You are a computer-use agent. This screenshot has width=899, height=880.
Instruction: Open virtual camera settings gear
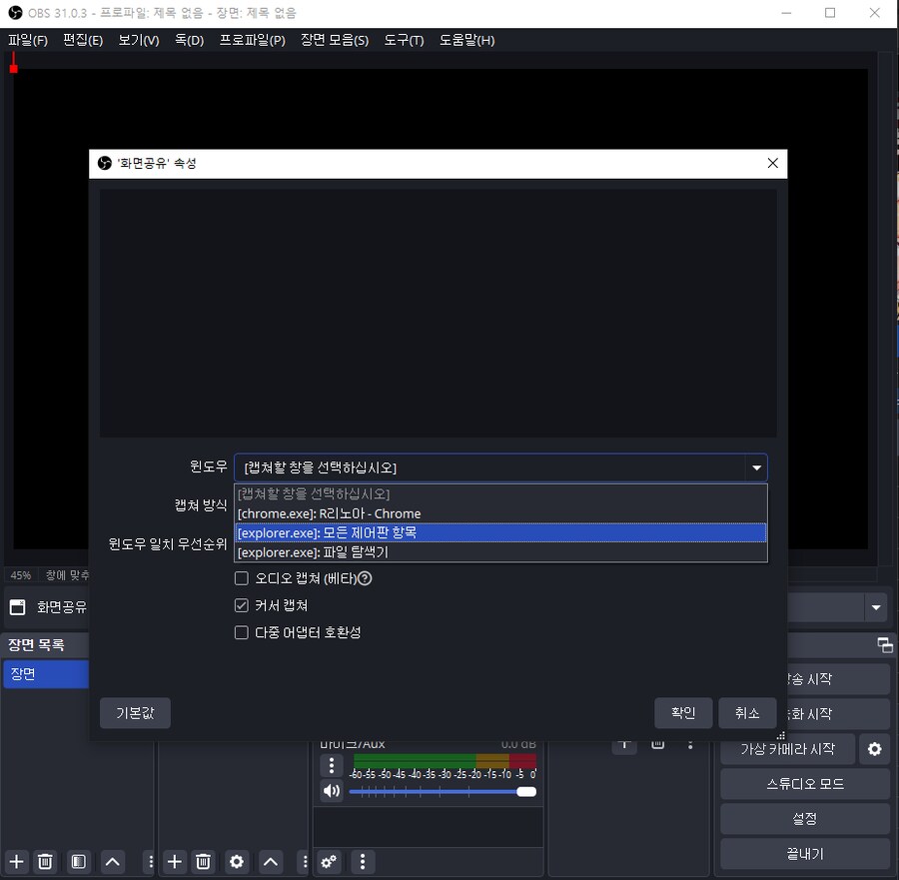pos(875,749)
